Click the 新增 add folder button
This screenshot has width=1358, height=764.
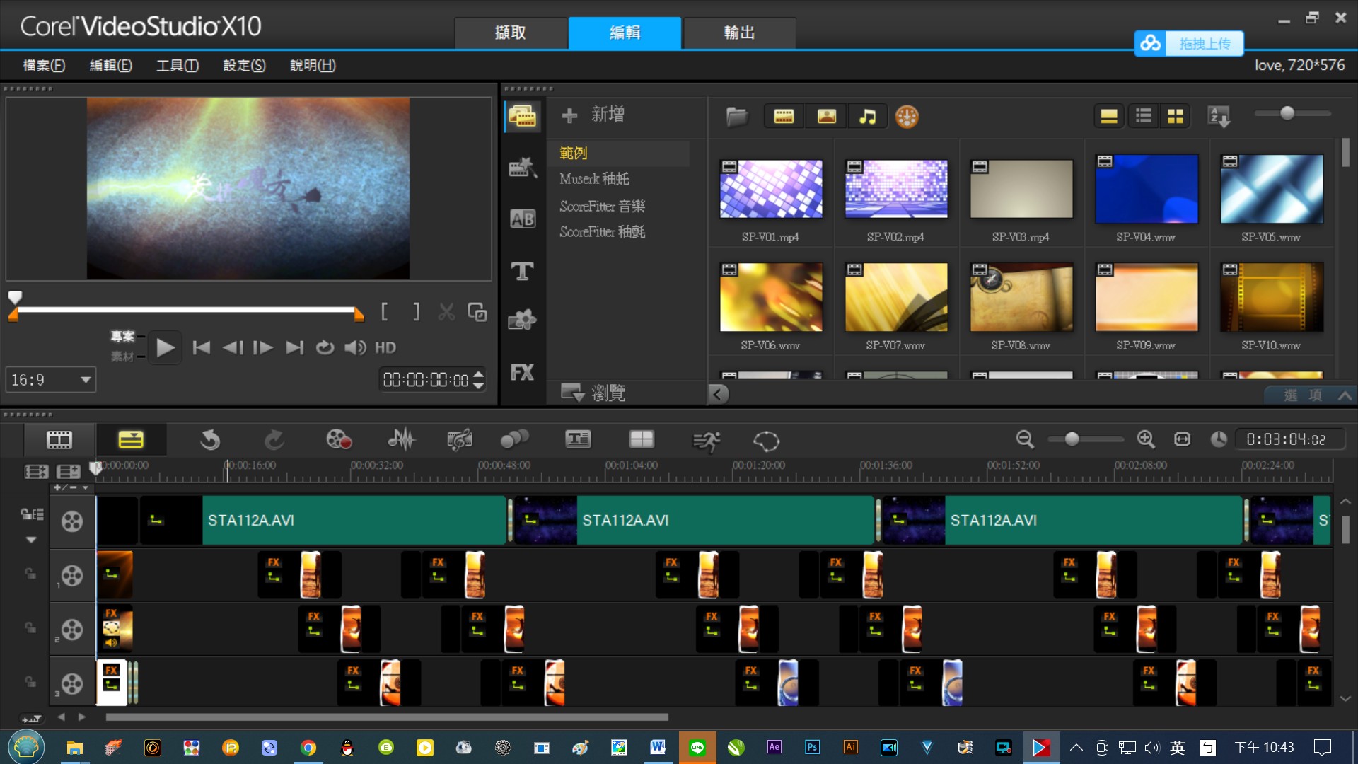pos(593,115)
